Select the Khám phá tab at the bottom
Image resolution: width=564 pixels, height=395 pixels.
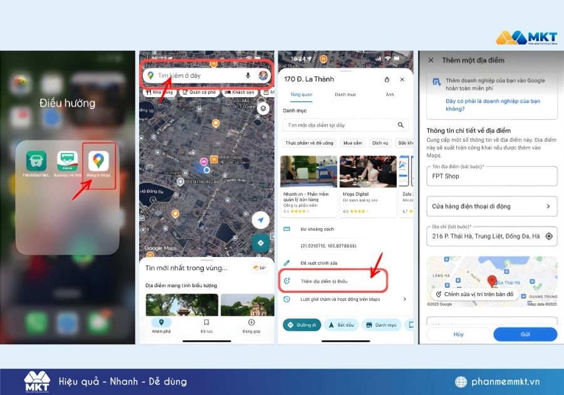click(162, 327)
